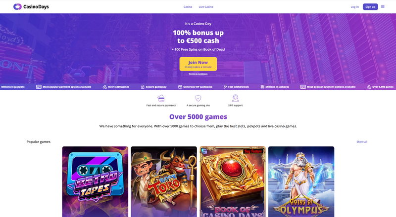
Task: Click the Sign up button
Action: click(370, 7)
